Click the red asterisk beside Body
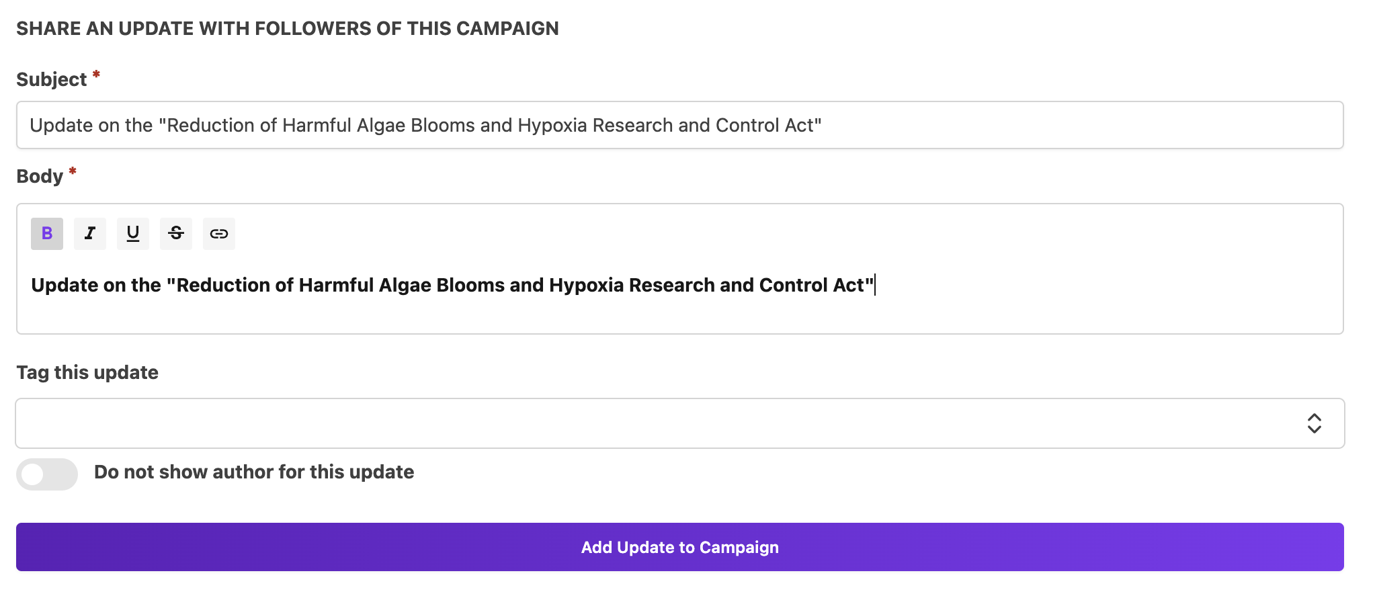 coord(73,171)
